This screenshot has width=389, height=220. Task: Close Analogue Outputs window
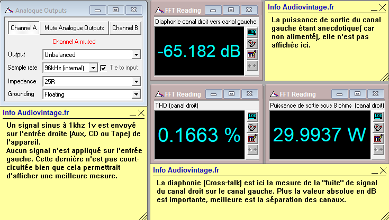pos(134,10)
